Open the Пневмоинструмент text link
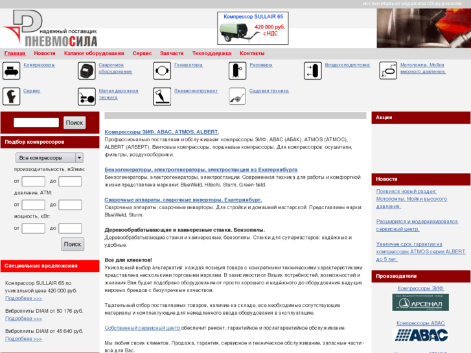Screen dimensions: 471x353 click(196, 91)
